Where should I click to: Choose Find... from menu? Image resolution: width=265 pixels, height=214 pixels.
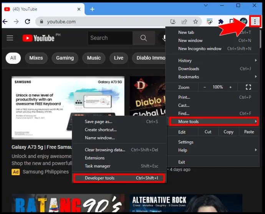(x=213, y=113)
